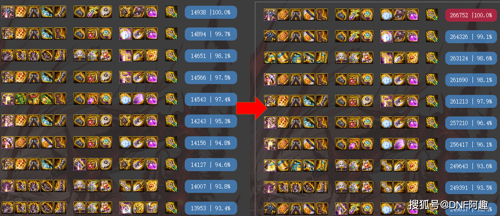This screenshot has height=216, width=500.
Task: Select the brown boots icon in the 261690 row
Action: 322,79
